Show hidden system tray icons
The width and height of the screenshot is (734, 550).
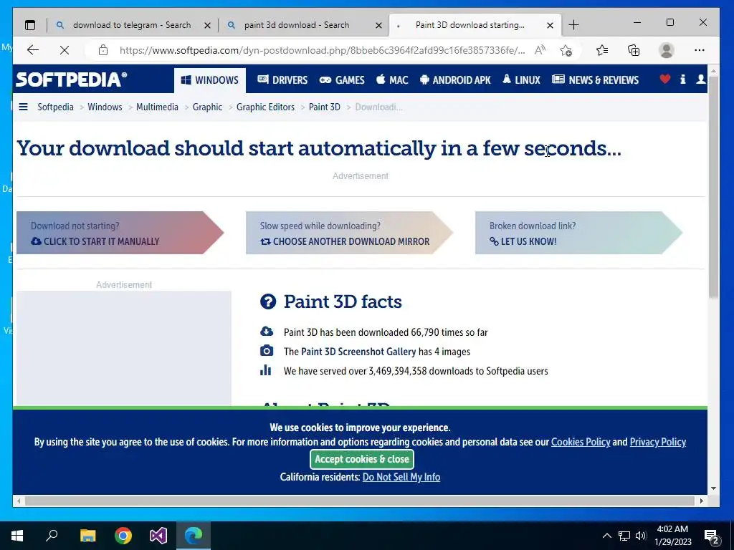[606, 536]
